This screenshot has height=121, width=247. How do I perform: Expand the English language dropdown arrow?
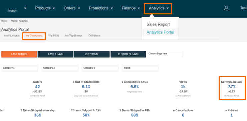click(x=25, y=8)
